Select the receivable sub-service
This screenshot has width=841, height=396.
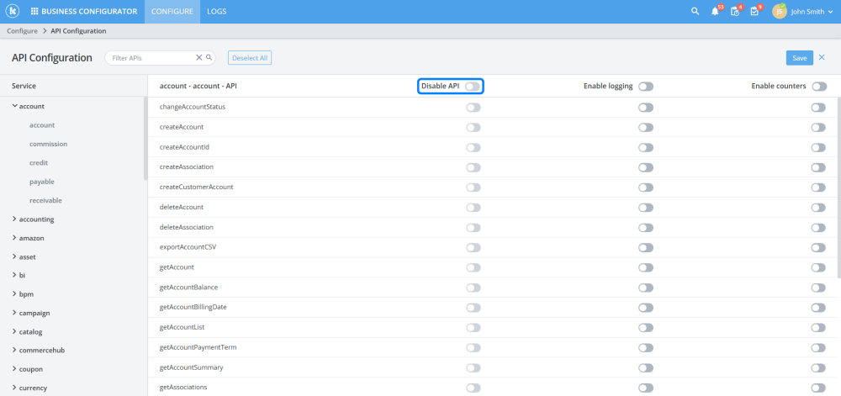tap(45, 200)
